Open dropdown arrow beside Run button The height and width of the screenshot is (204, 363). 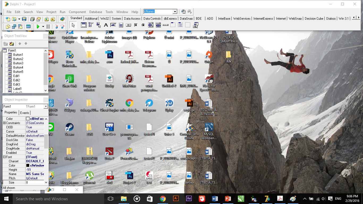pyautogui.click(x=43, y=27)
